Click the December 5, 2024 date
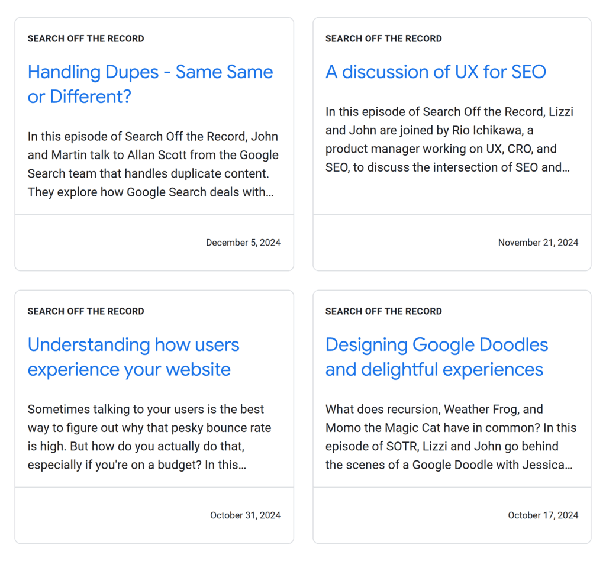This screenshot has width=606, height=561. click(x=243, y=243)
